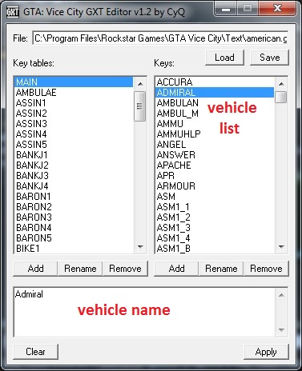This screenshot has height=371, width=302.
Task: Click scroll down arrow of Key tables list
Action: 140,246
